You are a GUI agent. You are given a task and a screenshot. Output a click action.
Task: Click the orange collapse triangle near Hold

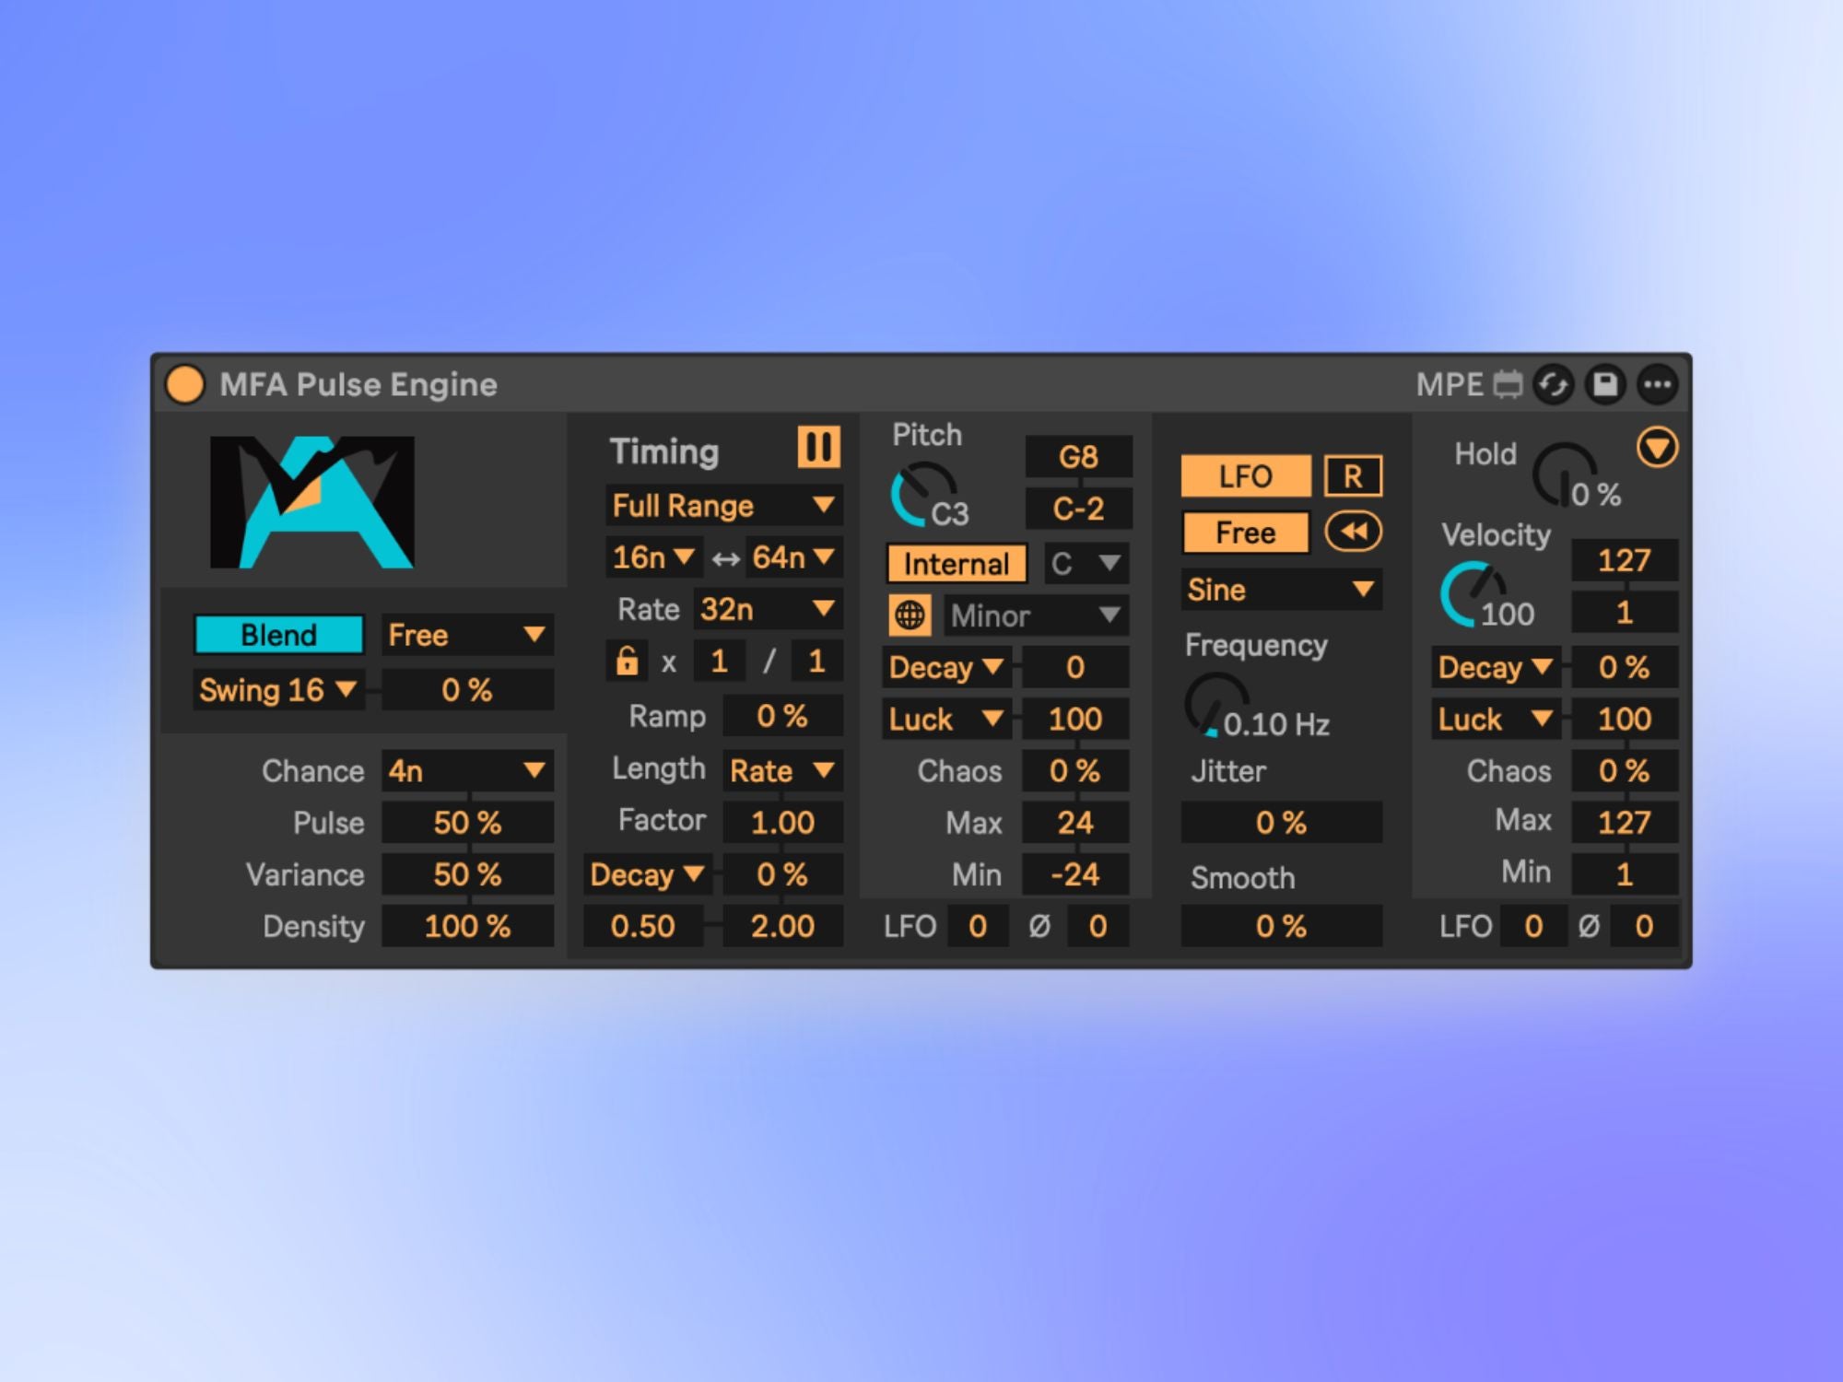1657,448
